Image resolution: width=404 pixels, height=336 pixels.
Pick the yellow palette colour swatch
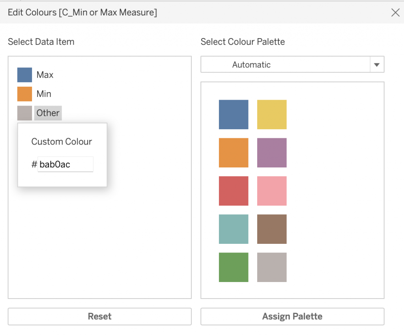(272, 115)
